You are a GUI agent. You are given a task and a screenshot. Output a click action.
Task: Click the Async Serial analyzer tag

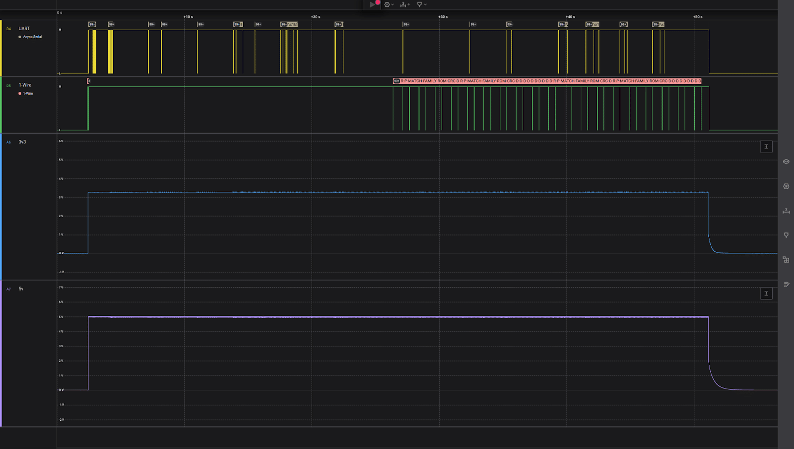[x=32, y=37]
